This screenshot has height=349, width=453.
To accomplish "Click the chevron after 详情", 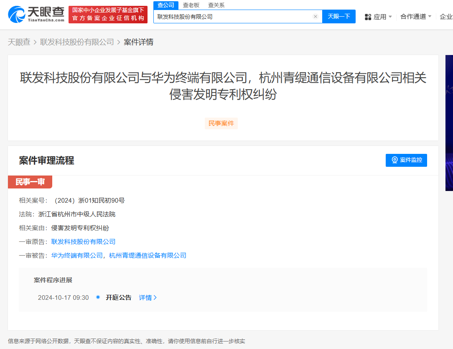I will click(155, 298).
